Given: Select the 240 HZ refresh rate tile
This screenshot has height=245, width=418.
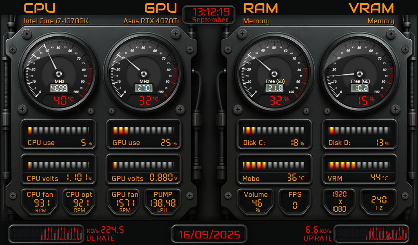Looking at the screenshot, I should pos(378,201).
